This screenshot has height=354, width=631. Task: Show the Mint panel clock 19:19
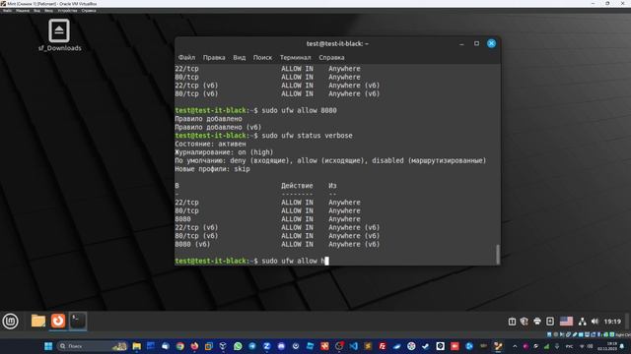[x=612, y=322]
